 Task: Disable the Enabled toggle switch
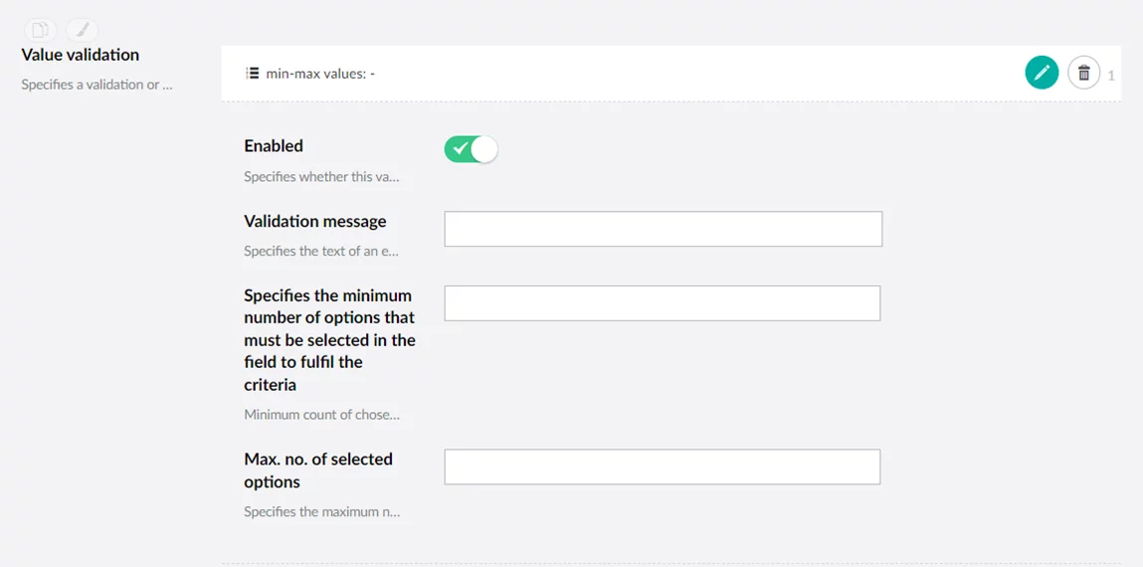471,149
